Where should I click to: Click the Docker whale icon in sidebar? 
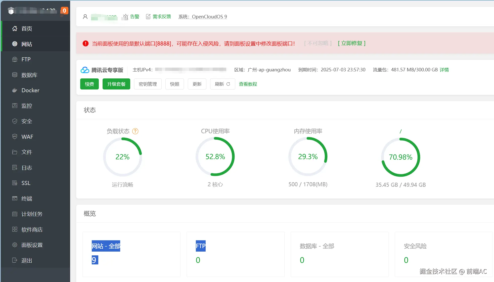(x=15, y=90)
